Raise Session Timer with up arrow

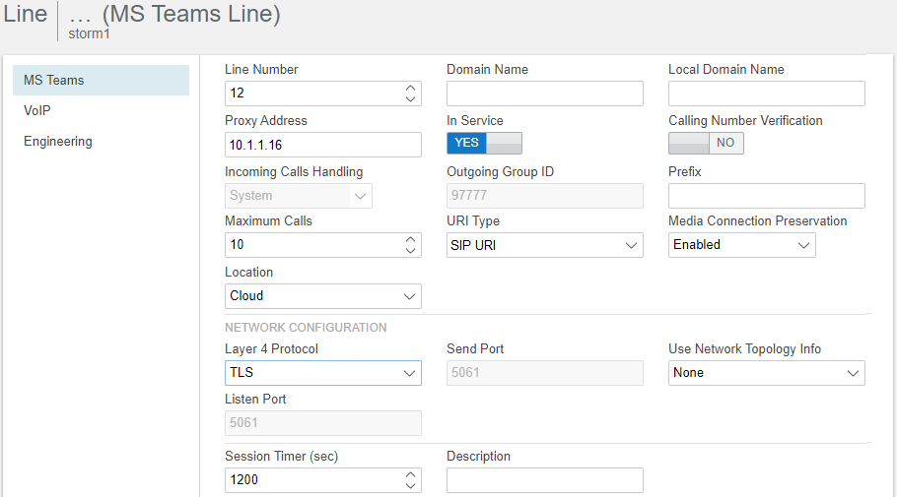(410, 474)
